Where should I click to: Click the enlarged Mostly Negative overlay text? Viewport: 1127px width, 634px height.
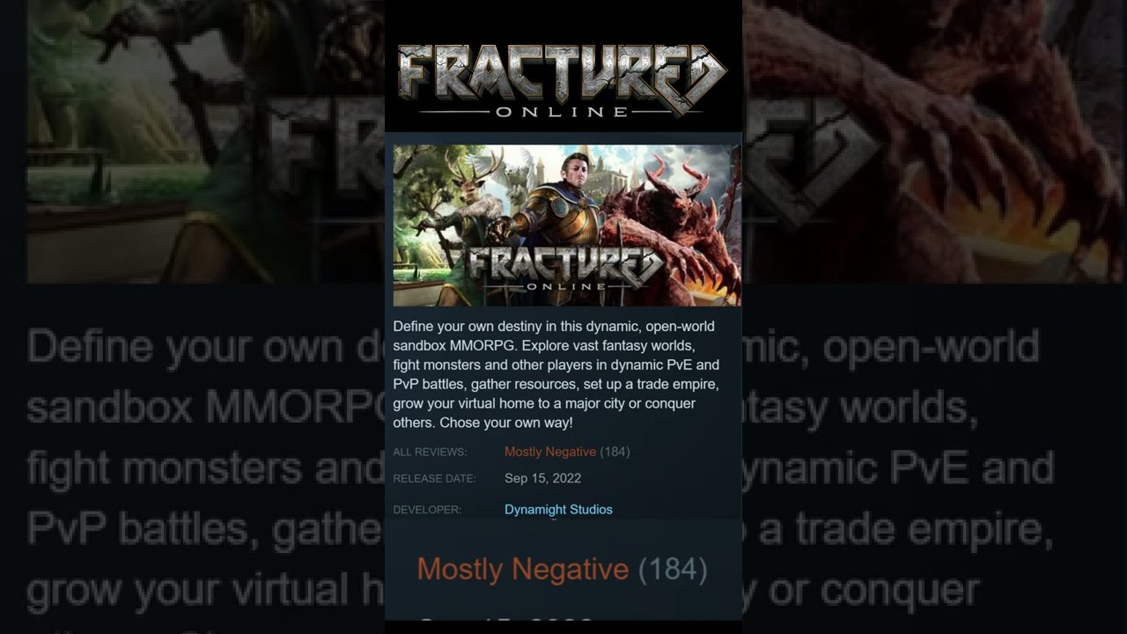pyautogui.click(x=522, y=569)
